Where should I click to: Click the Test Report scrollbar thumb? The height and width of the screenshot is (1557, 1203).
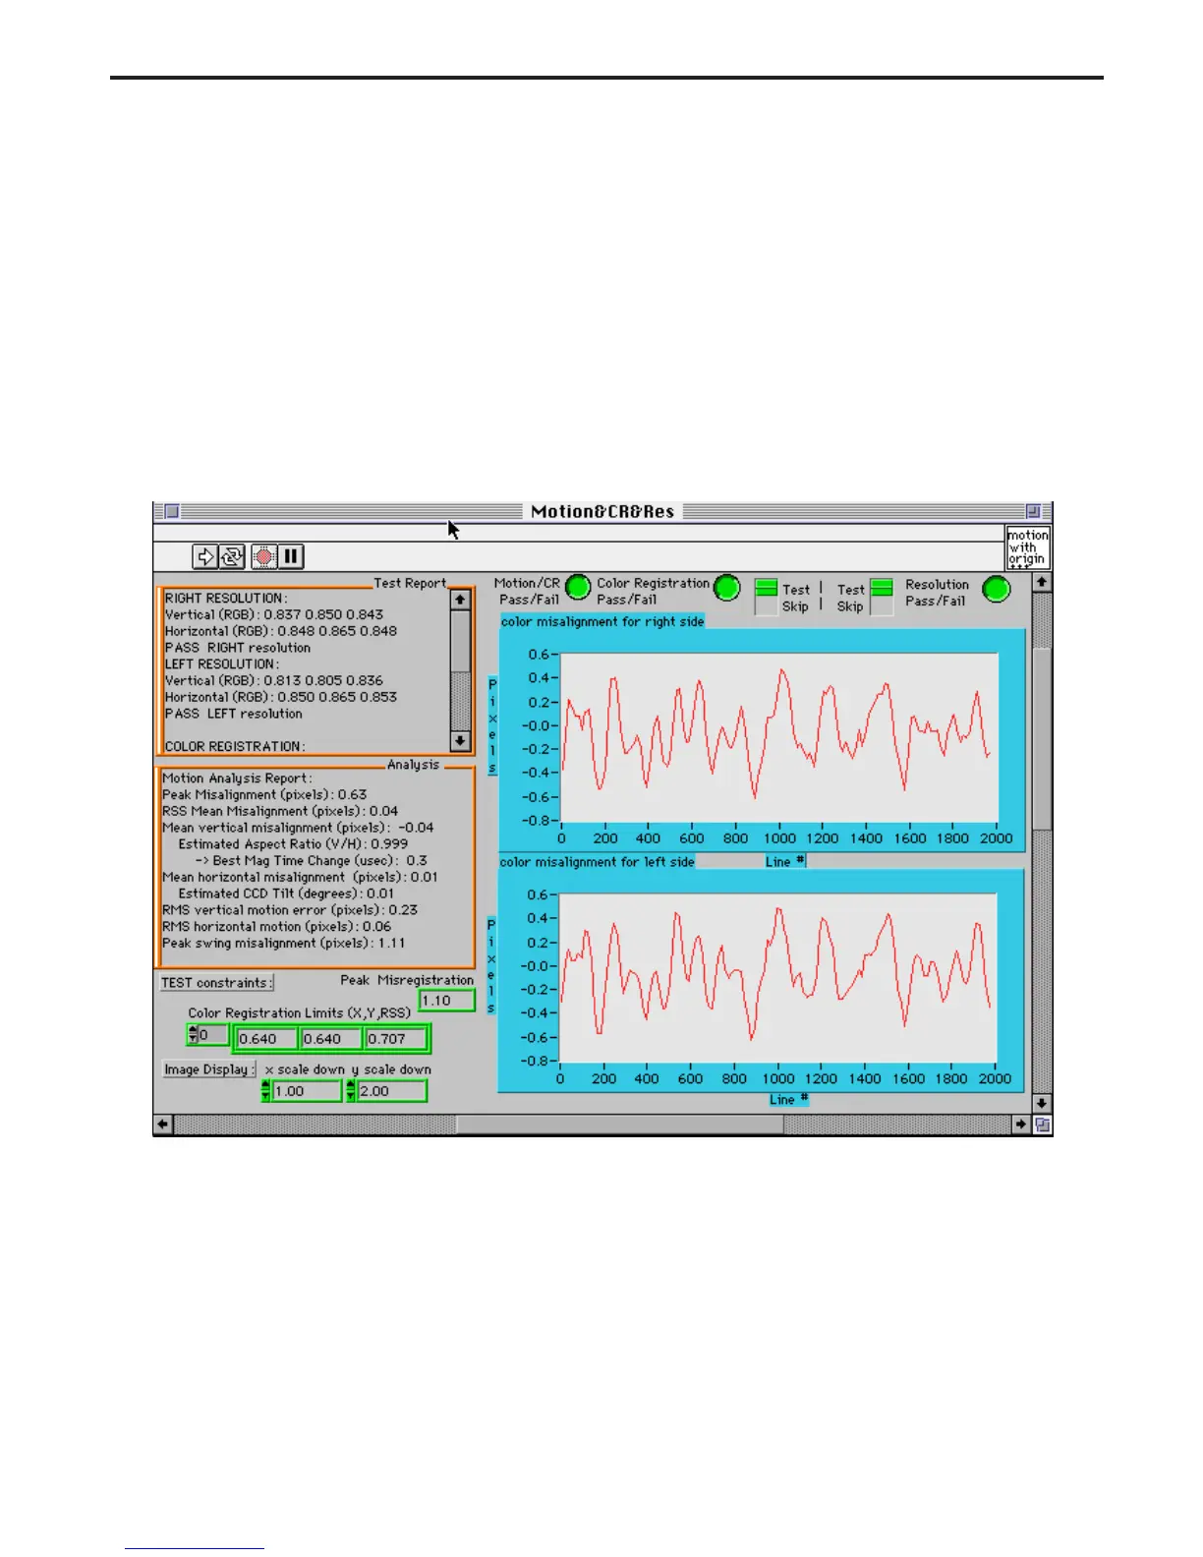pyautogui.click(x=460, y=641)
